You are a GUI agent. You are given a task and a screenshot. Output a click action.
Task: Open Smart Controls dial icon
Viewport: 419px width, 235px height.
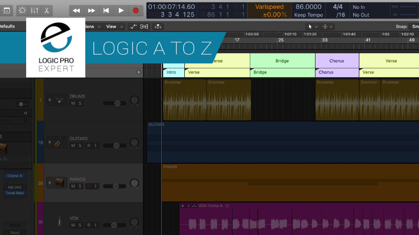pos(22,11)
